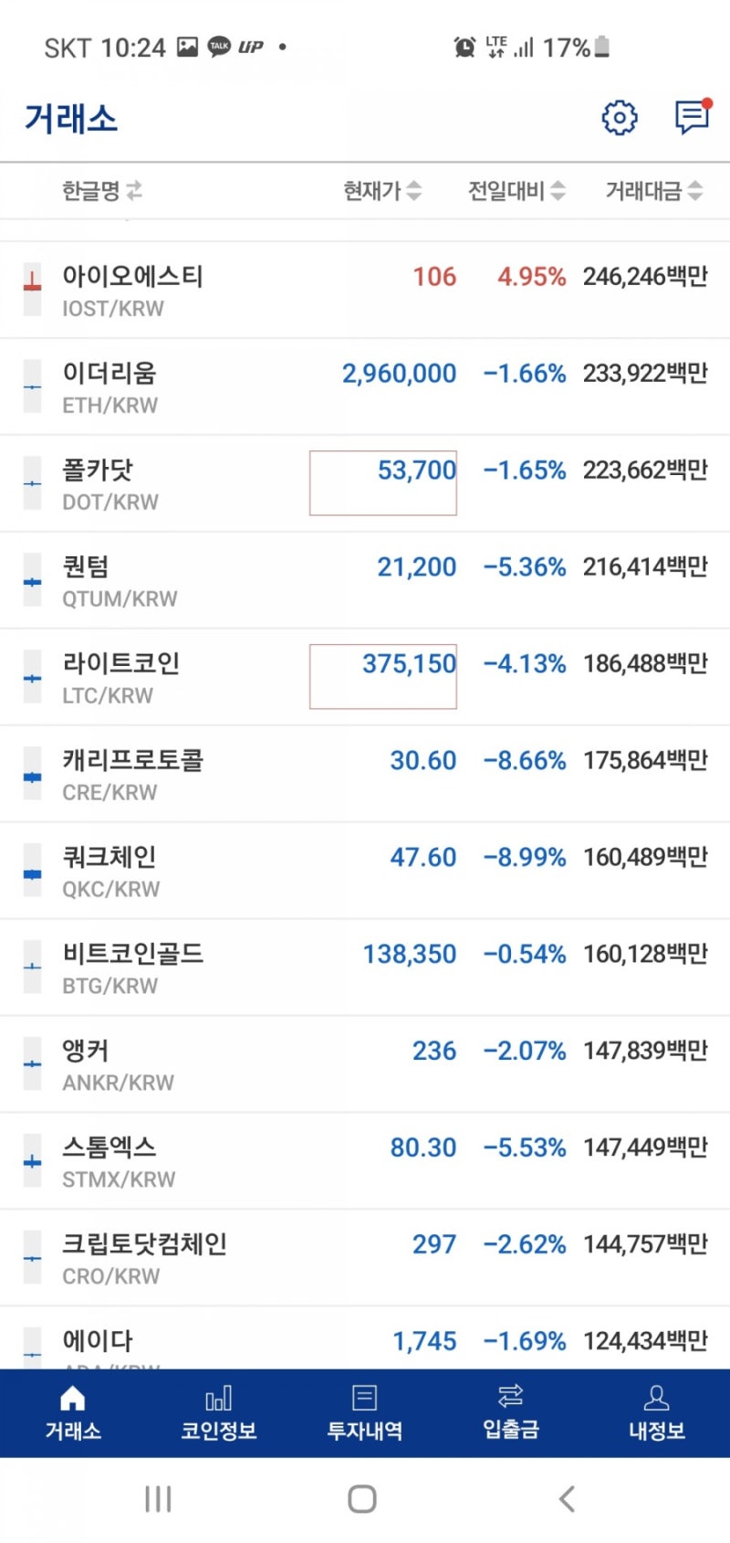Viewport: 730px width, 1543px height.
Task: Open the chat notification icon with red dot
Action: click(x=691, y=117)
